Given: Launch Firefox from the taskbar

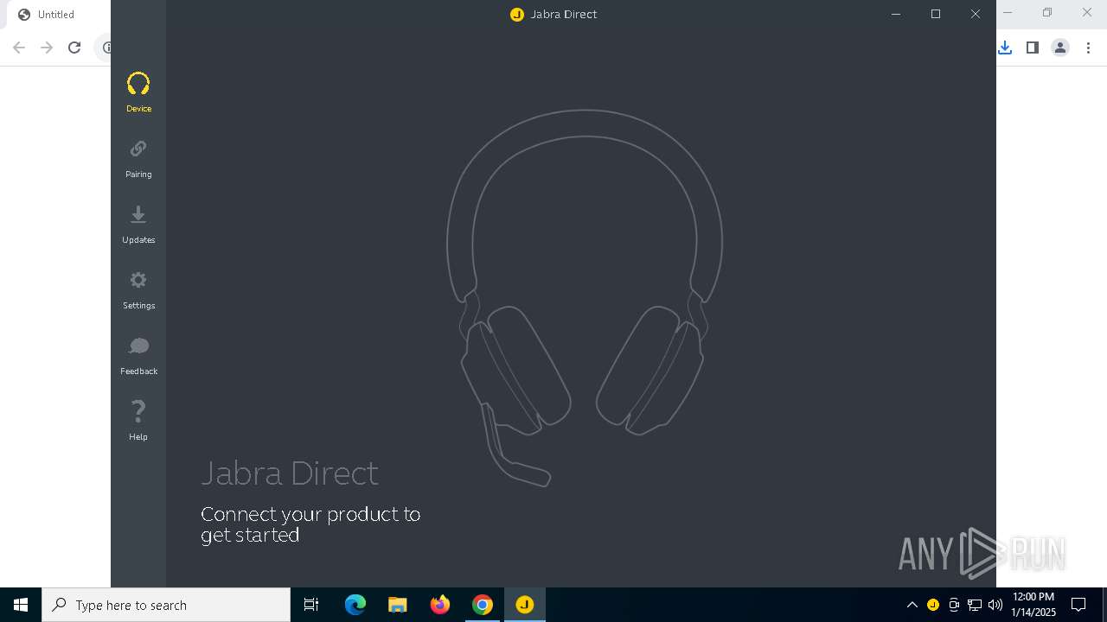Looking at the screenshot, I should tap(440, 605).
